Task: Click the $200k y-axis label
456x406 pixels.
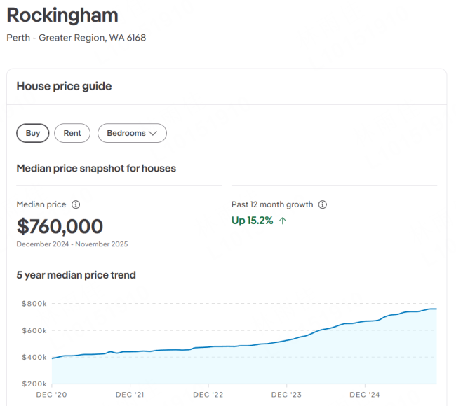Action: (x=34, y=384)
